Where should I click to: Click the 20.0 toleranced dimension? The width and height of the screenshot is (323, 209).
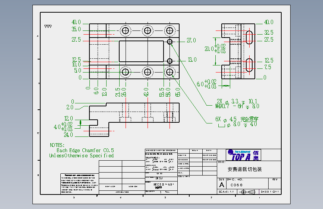pyautogui.click(x=215, y=49)
